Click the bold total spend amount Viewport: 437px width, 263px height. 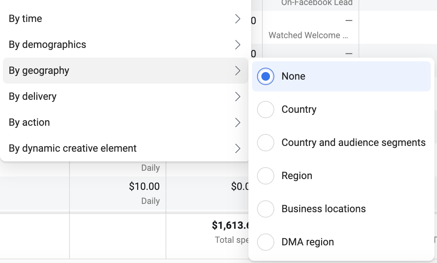[231, 226]
